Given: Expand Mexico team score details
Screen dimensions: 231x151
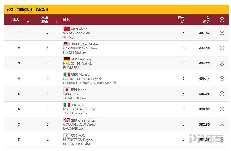Looking at the screenshot, I should click(x=222, y=79).
